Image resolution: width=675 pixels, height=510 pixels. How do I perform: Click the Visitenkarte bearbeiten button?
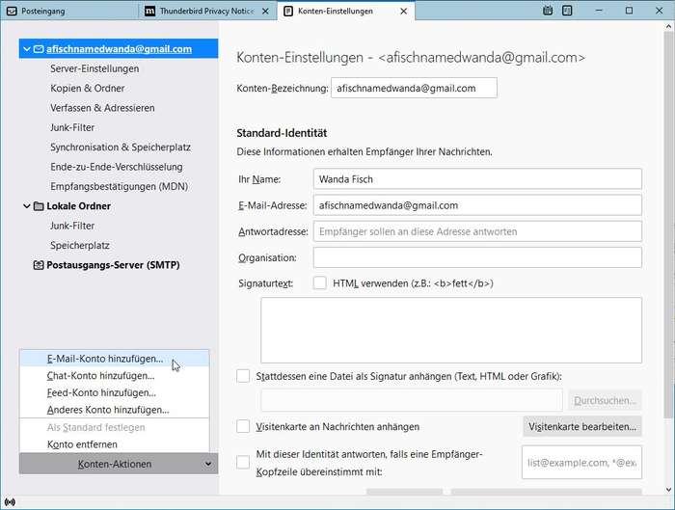(x=581, y=426)
